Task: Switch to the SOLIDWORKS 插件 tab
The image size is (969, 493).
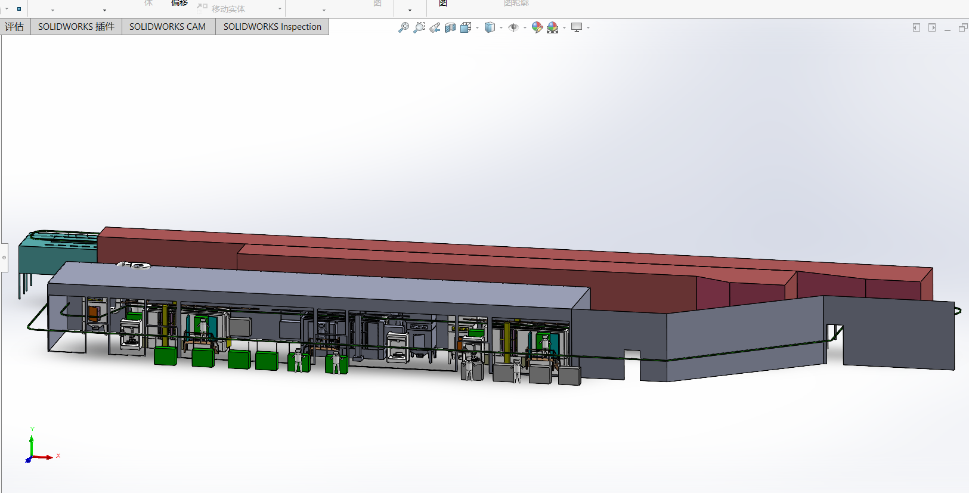Action: click(x=76, y=27)
